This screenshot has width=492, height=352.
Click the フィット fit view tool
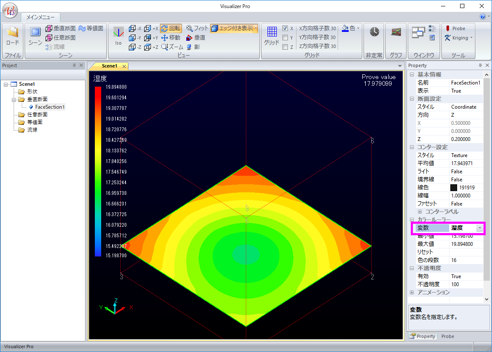197,28
